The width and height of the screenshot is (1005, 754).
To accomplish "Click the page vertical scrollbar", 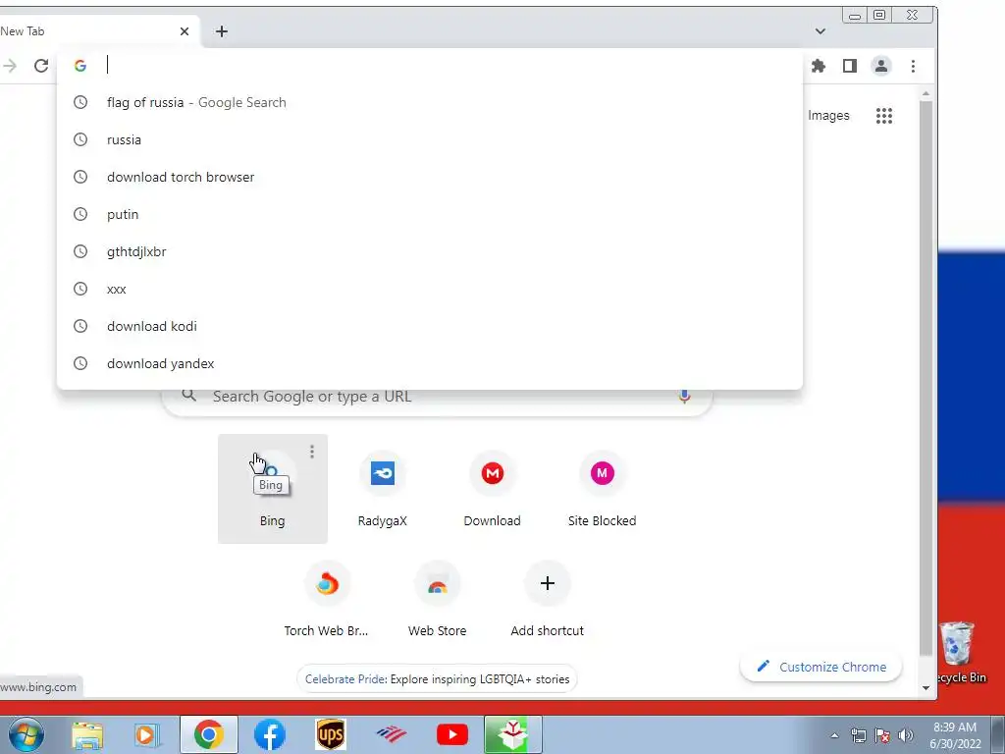I will click(926, 378).
